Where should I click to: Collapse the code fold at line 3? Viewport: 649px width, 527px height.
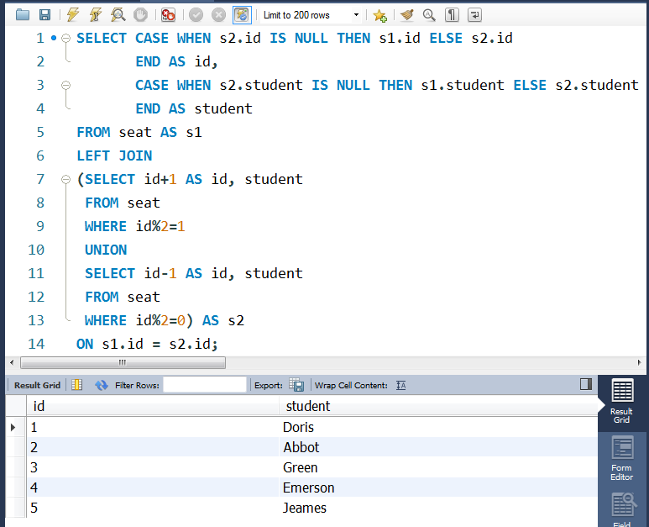point(65,86)
